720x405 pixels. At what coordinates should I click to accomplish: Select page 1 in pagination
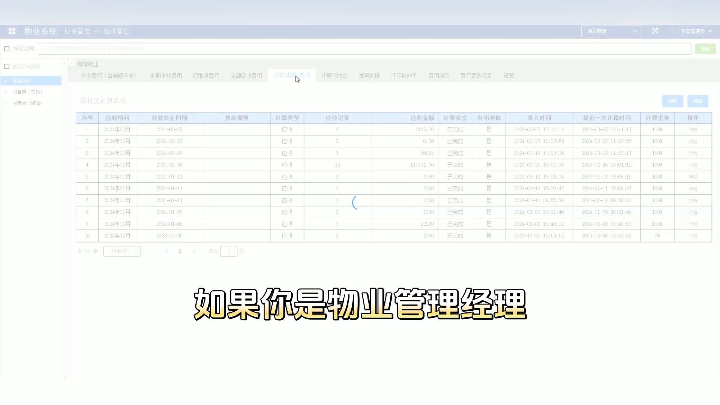[166, 251]
